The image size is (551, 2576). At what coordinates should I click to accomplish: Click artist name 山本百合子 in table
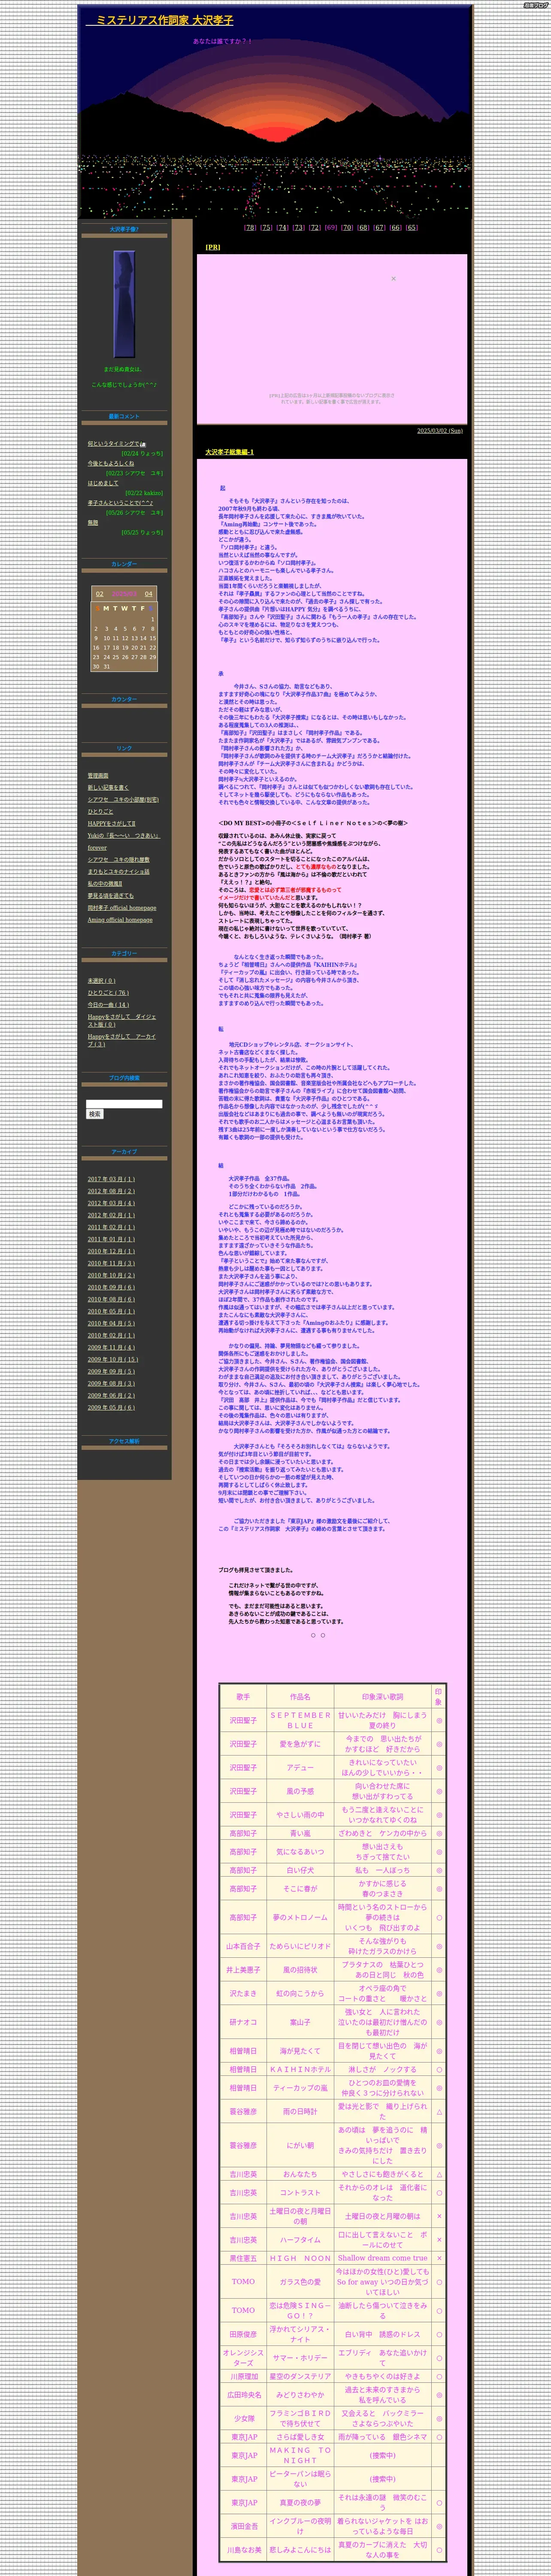coord(243,1946)
